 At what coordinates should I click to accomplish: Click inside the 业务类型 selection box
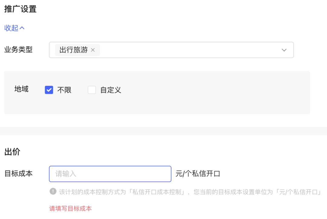coord(182,50)
